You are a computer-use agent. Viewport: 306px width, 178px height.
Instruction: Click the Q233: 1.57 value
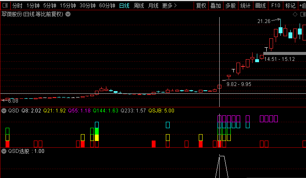tap(133, 111)
